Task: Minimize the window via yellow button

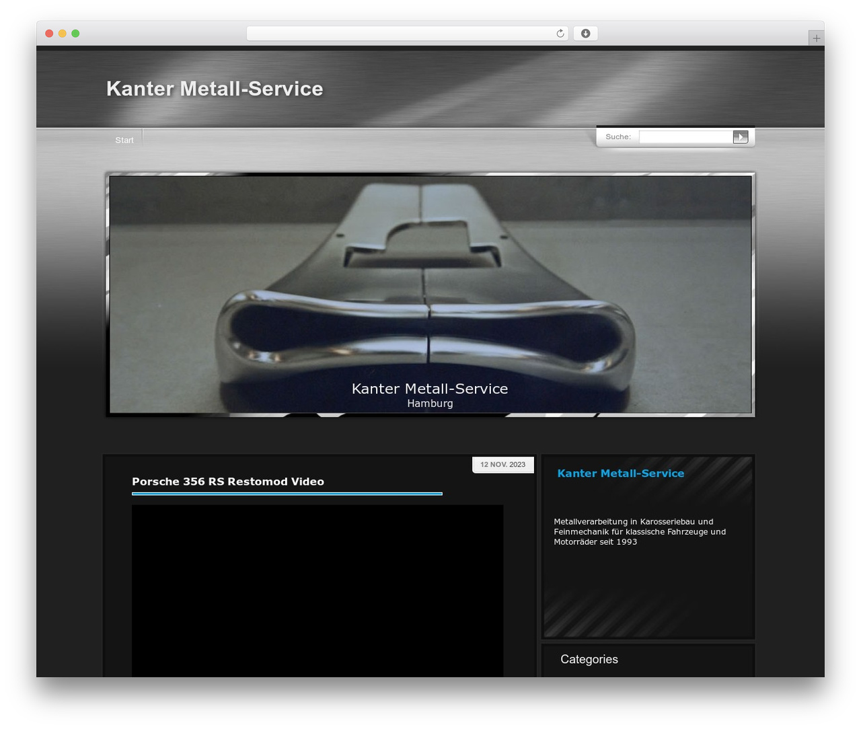Action: pos(62,34)
